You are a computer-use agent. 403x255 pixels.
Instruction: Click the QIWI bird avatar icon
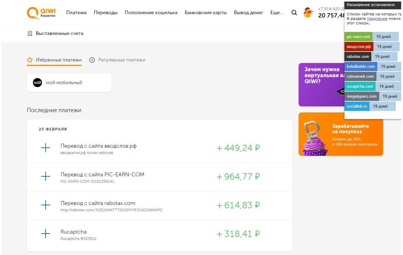[x=308, y=13]
